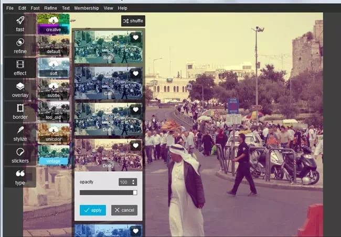The width and height of the screenshot is (341, 237).
Task: Open the Refine menu
Action: coord(50,8)
